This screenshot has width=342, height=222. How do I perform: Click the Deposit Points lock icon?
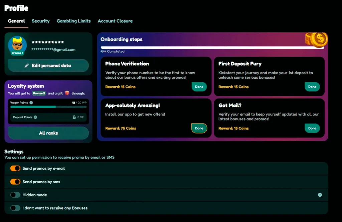(74, 117)
